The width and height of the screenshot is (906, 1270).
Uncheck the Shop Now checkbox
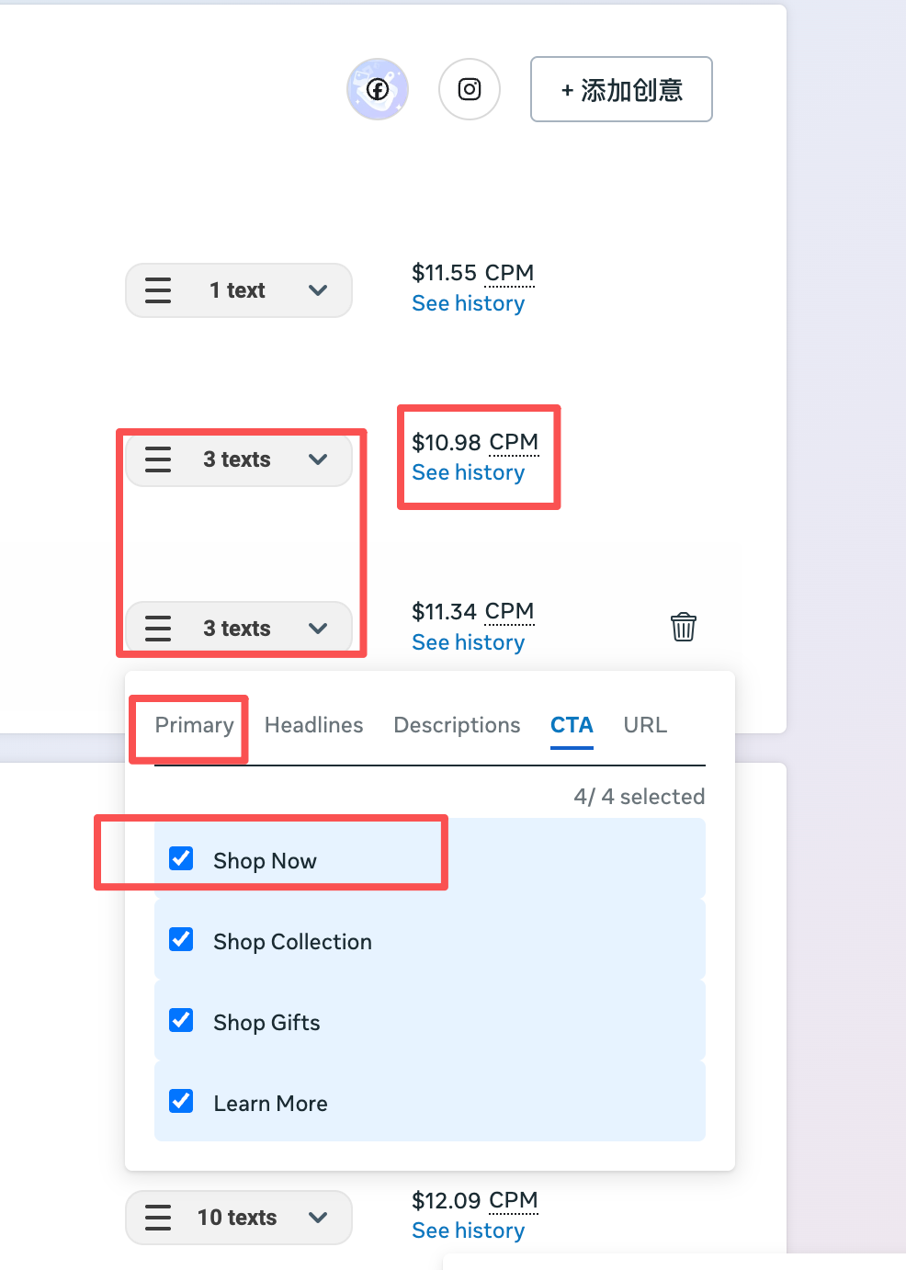pyautogui.click(x=182, y=858)
